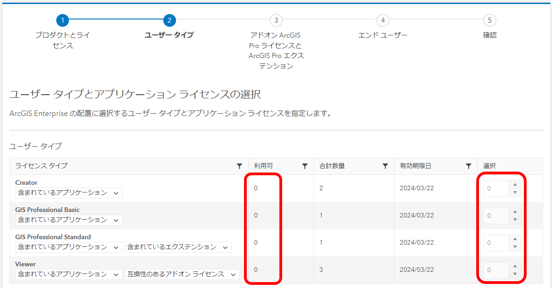The width and height of the screenshot is (552, 288).
Task: Decrease Creator selection quantity arrow
Action: (514, 192)
